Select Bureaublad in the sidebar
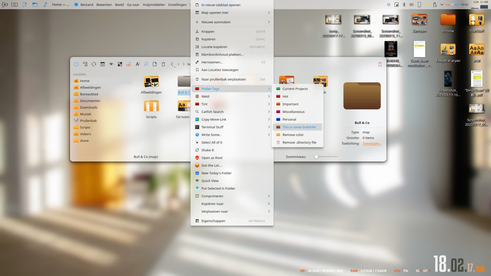The height and width of the screenshot is (276, 491). tap(102, 94)
